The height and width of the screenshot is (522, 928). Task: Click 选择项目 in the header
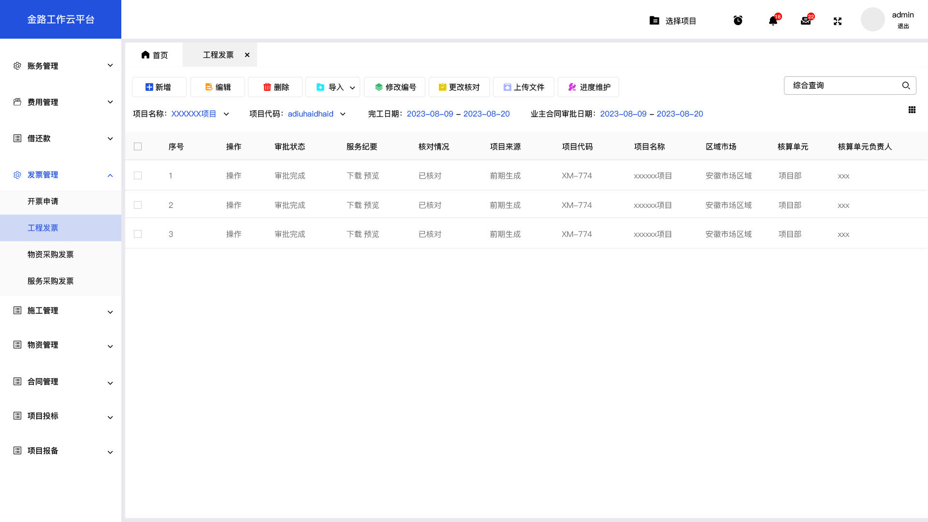tap(681, 21)
